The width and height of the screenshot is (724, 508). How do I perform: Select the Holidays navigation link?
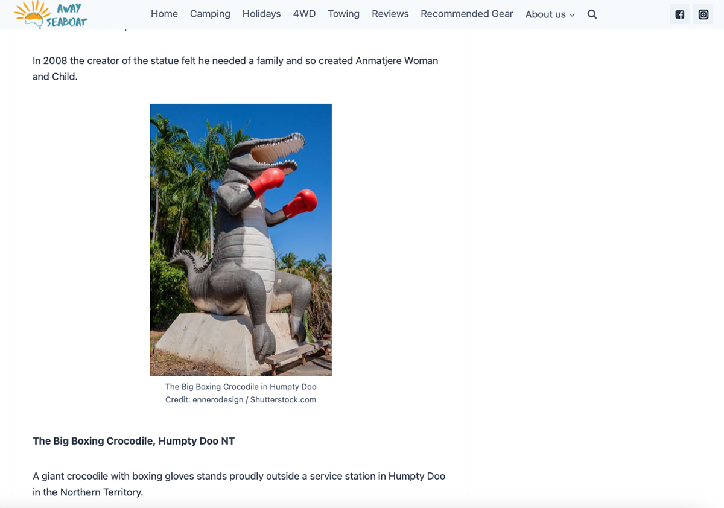coord(261,14)
